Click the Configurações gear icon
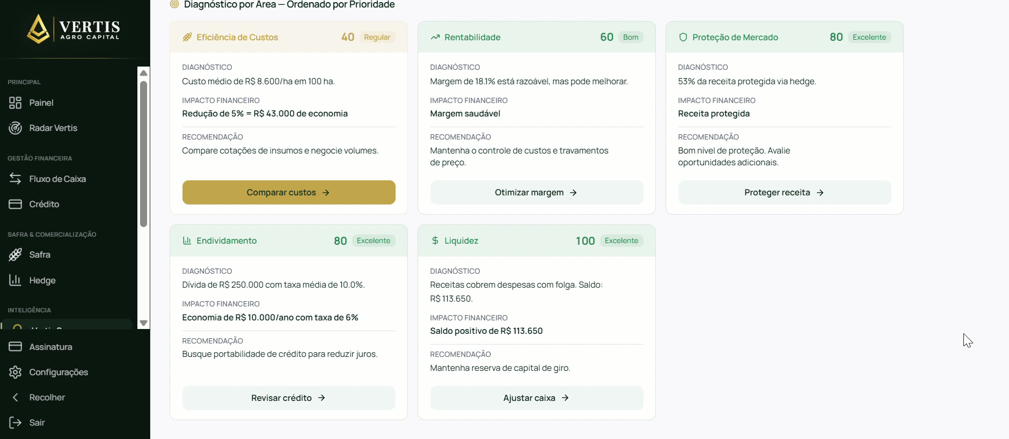 (x=15, y=372)
